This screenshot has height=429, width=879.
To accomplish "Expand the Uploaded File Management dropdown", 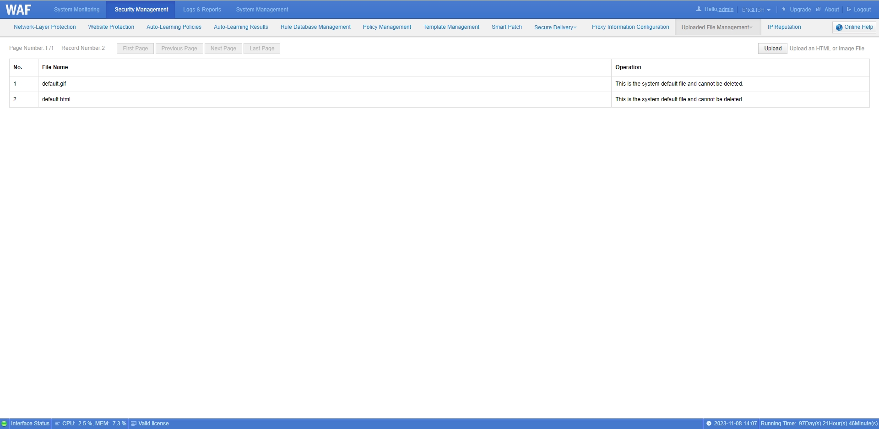I will tap(717, 27).
